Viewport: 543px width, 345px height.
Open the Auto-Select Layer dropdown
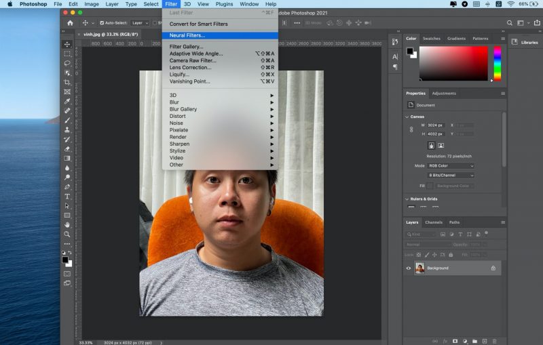click(x=141, y=23)
